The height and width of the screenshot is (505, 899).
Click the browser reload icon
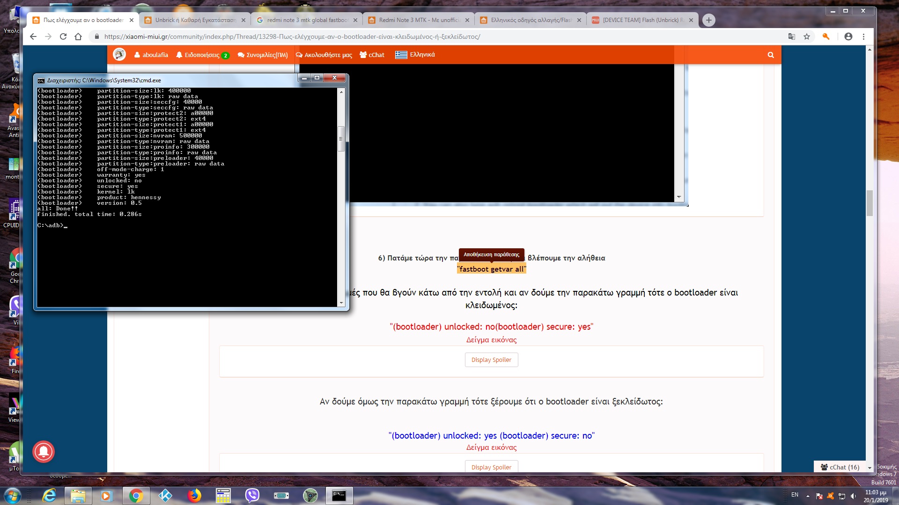pyautogui.click(x=63, y=36)
